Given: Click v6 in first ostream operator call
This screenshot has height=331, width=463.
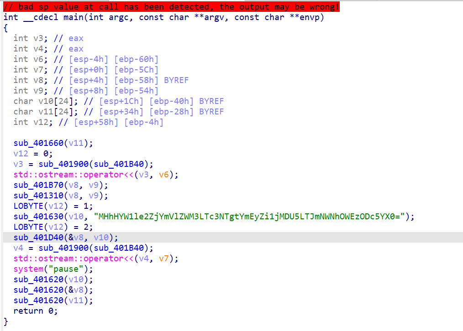Looking at the screenshot, I should coord(164,175).
